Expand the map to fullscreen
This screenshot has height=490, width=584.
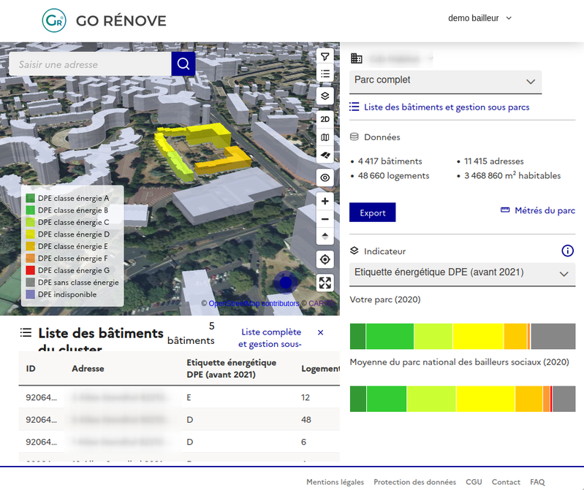325,283
